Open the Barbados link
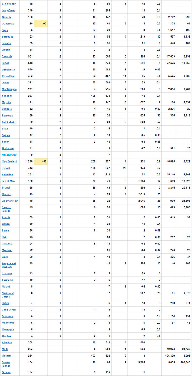This screenshot has height=376, width=192. [7, 37]
